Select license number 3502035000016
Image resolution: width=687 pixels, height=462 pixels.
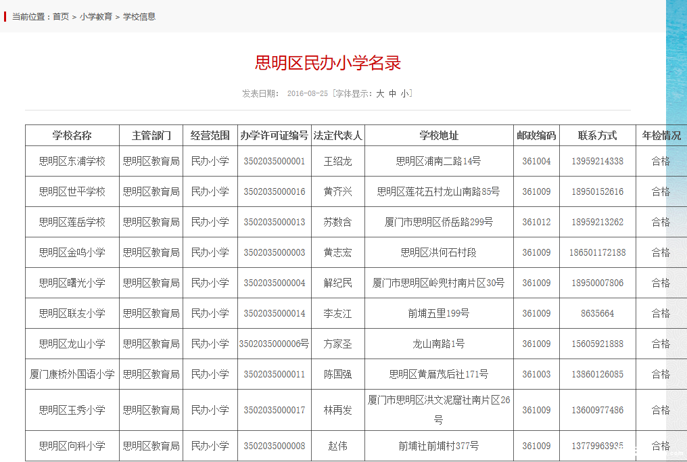point(274,191)
